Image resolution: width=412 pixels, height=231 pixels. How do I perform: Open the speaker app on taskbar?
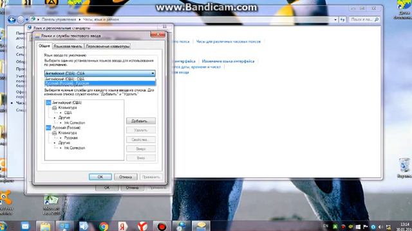[84, 226]
